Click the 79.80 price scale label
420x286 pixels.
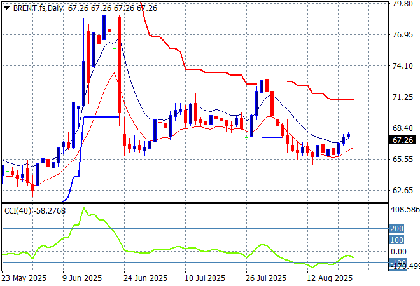coord(403,4)
